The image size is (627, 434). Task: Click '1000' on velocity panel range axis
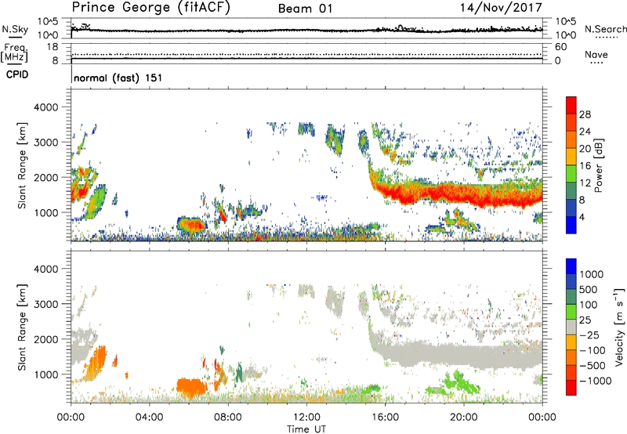45,374
